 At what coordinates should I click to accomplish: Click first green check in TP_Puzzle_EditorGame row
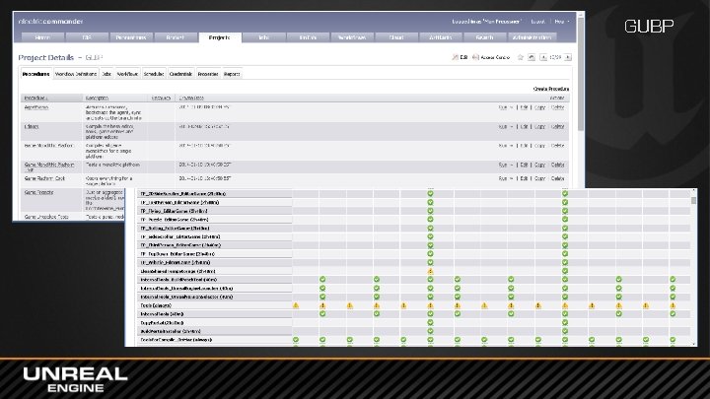(x=430, y=220)
